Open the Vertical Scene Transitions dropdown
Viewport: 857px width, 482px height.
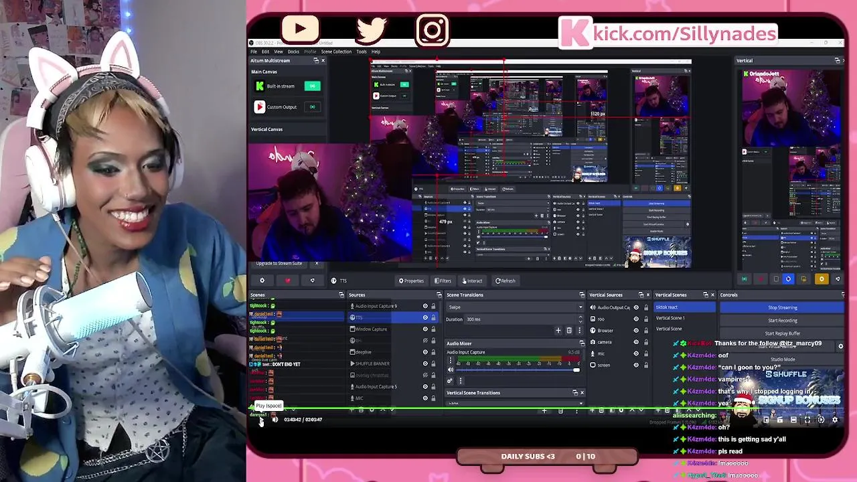point(516,403)
